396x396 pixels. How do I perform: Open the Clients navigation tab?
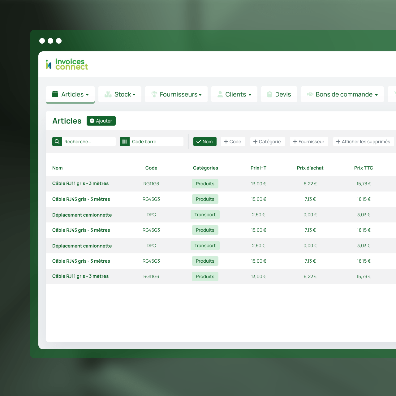tap(234, 94)
